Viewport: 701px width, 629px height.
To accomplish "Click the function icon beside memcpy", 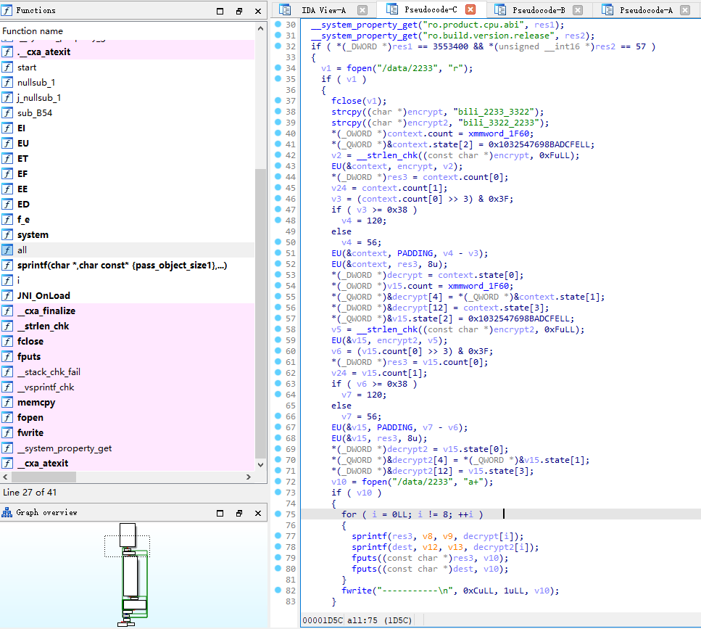I will point(7,402).
